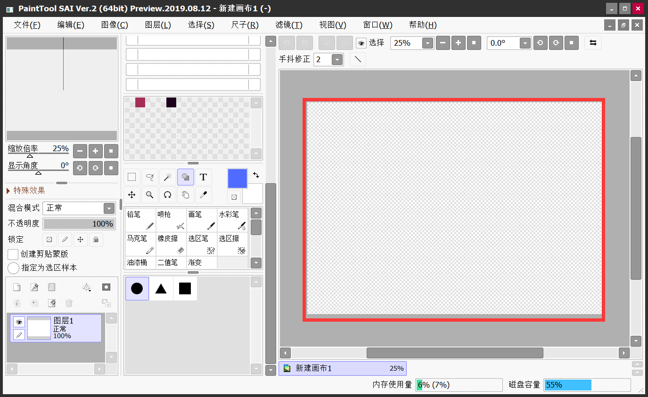Open the perspective ruler dropdown icon
This screenshot has height=397, width=648.
[x=86, y=287]
